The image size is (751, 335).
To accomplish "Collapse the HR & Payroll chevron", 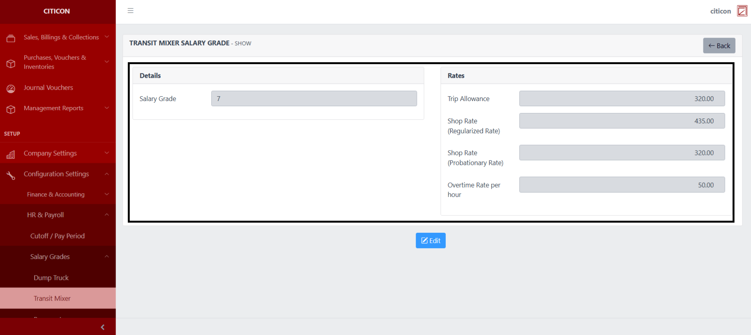I will pyautogui.click(x=107, y=214).
